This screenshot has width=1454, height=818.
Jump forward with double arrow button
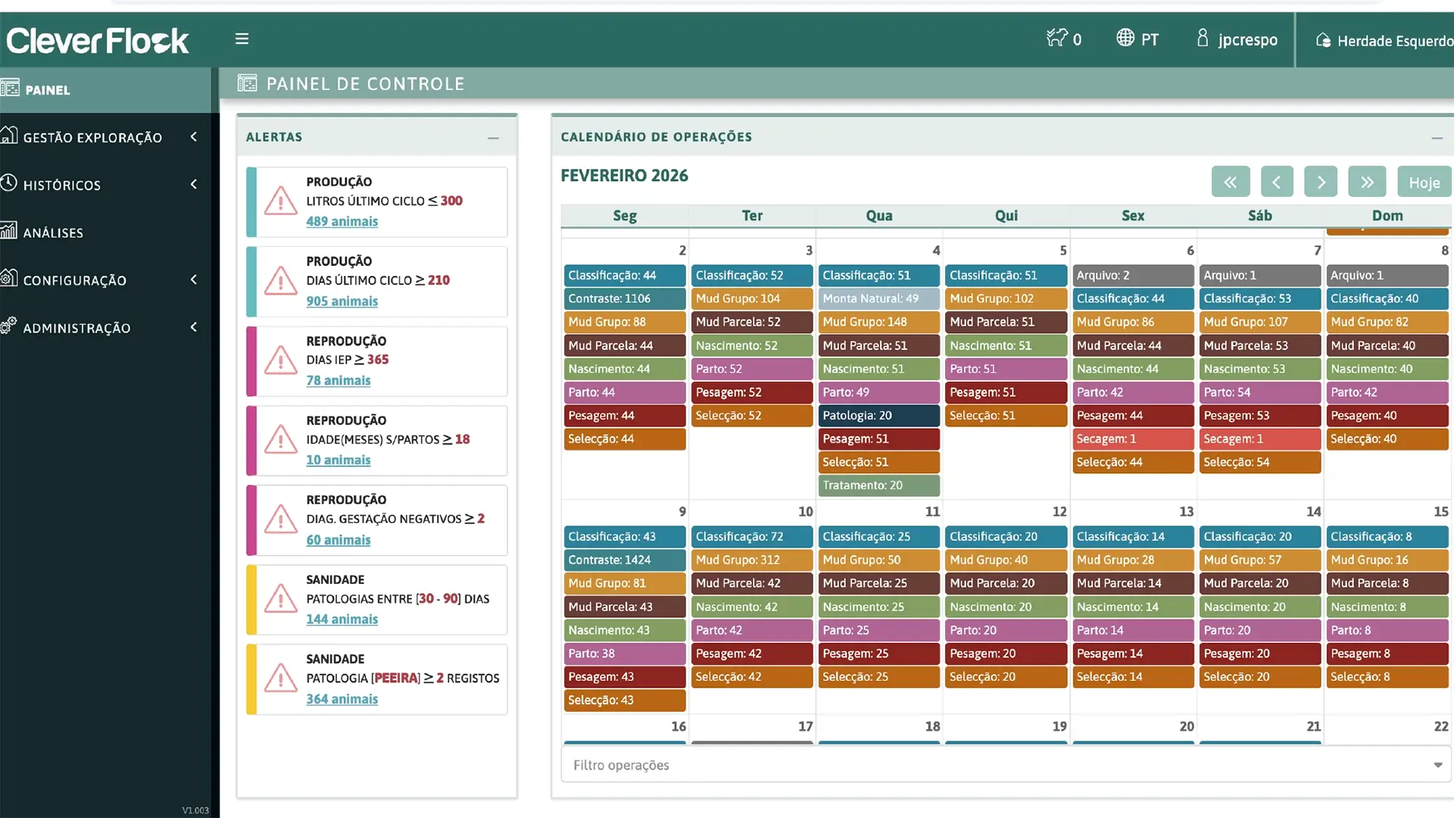click(x=1366, y=182)
